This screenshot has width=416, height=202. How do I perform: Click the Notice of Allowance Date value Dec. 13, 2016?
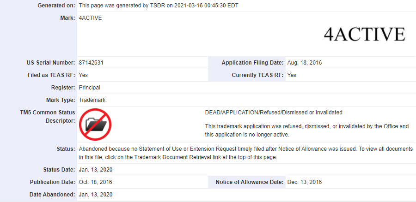click(x=304, y=182)
